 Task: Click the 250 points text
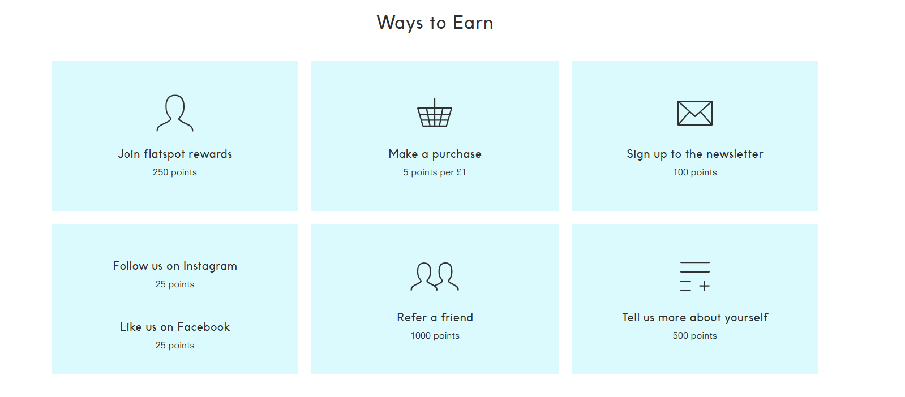click(x=175, y=172)
